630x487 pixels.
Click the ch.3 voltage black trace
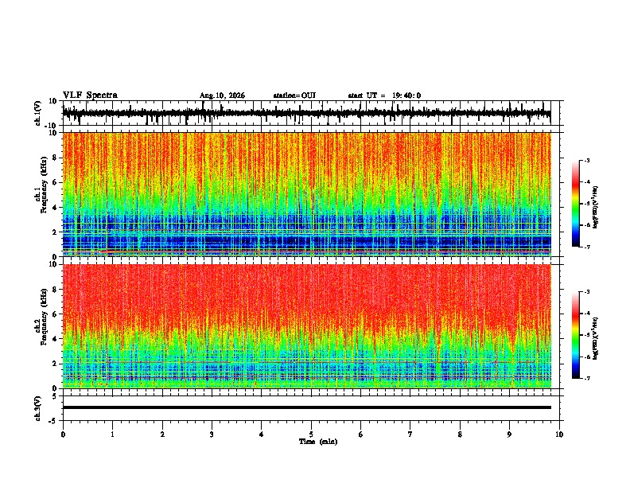(307, 407)
